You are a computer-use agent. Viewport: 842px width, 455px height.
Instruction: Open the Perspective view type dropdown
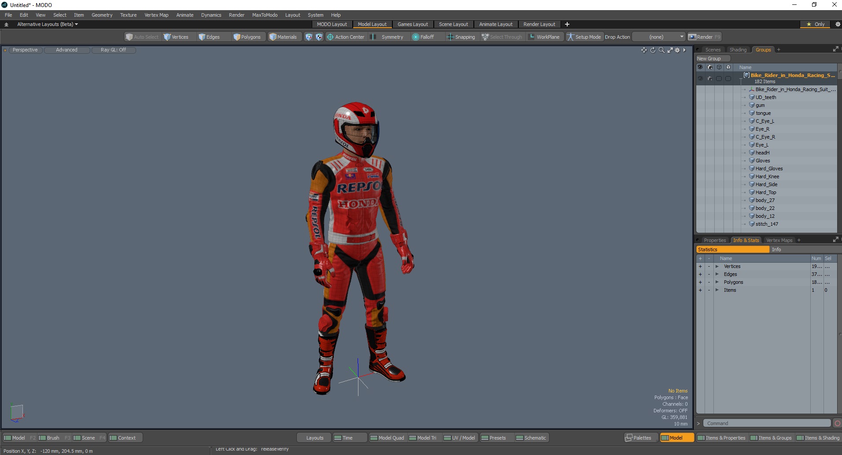[25, 50]
